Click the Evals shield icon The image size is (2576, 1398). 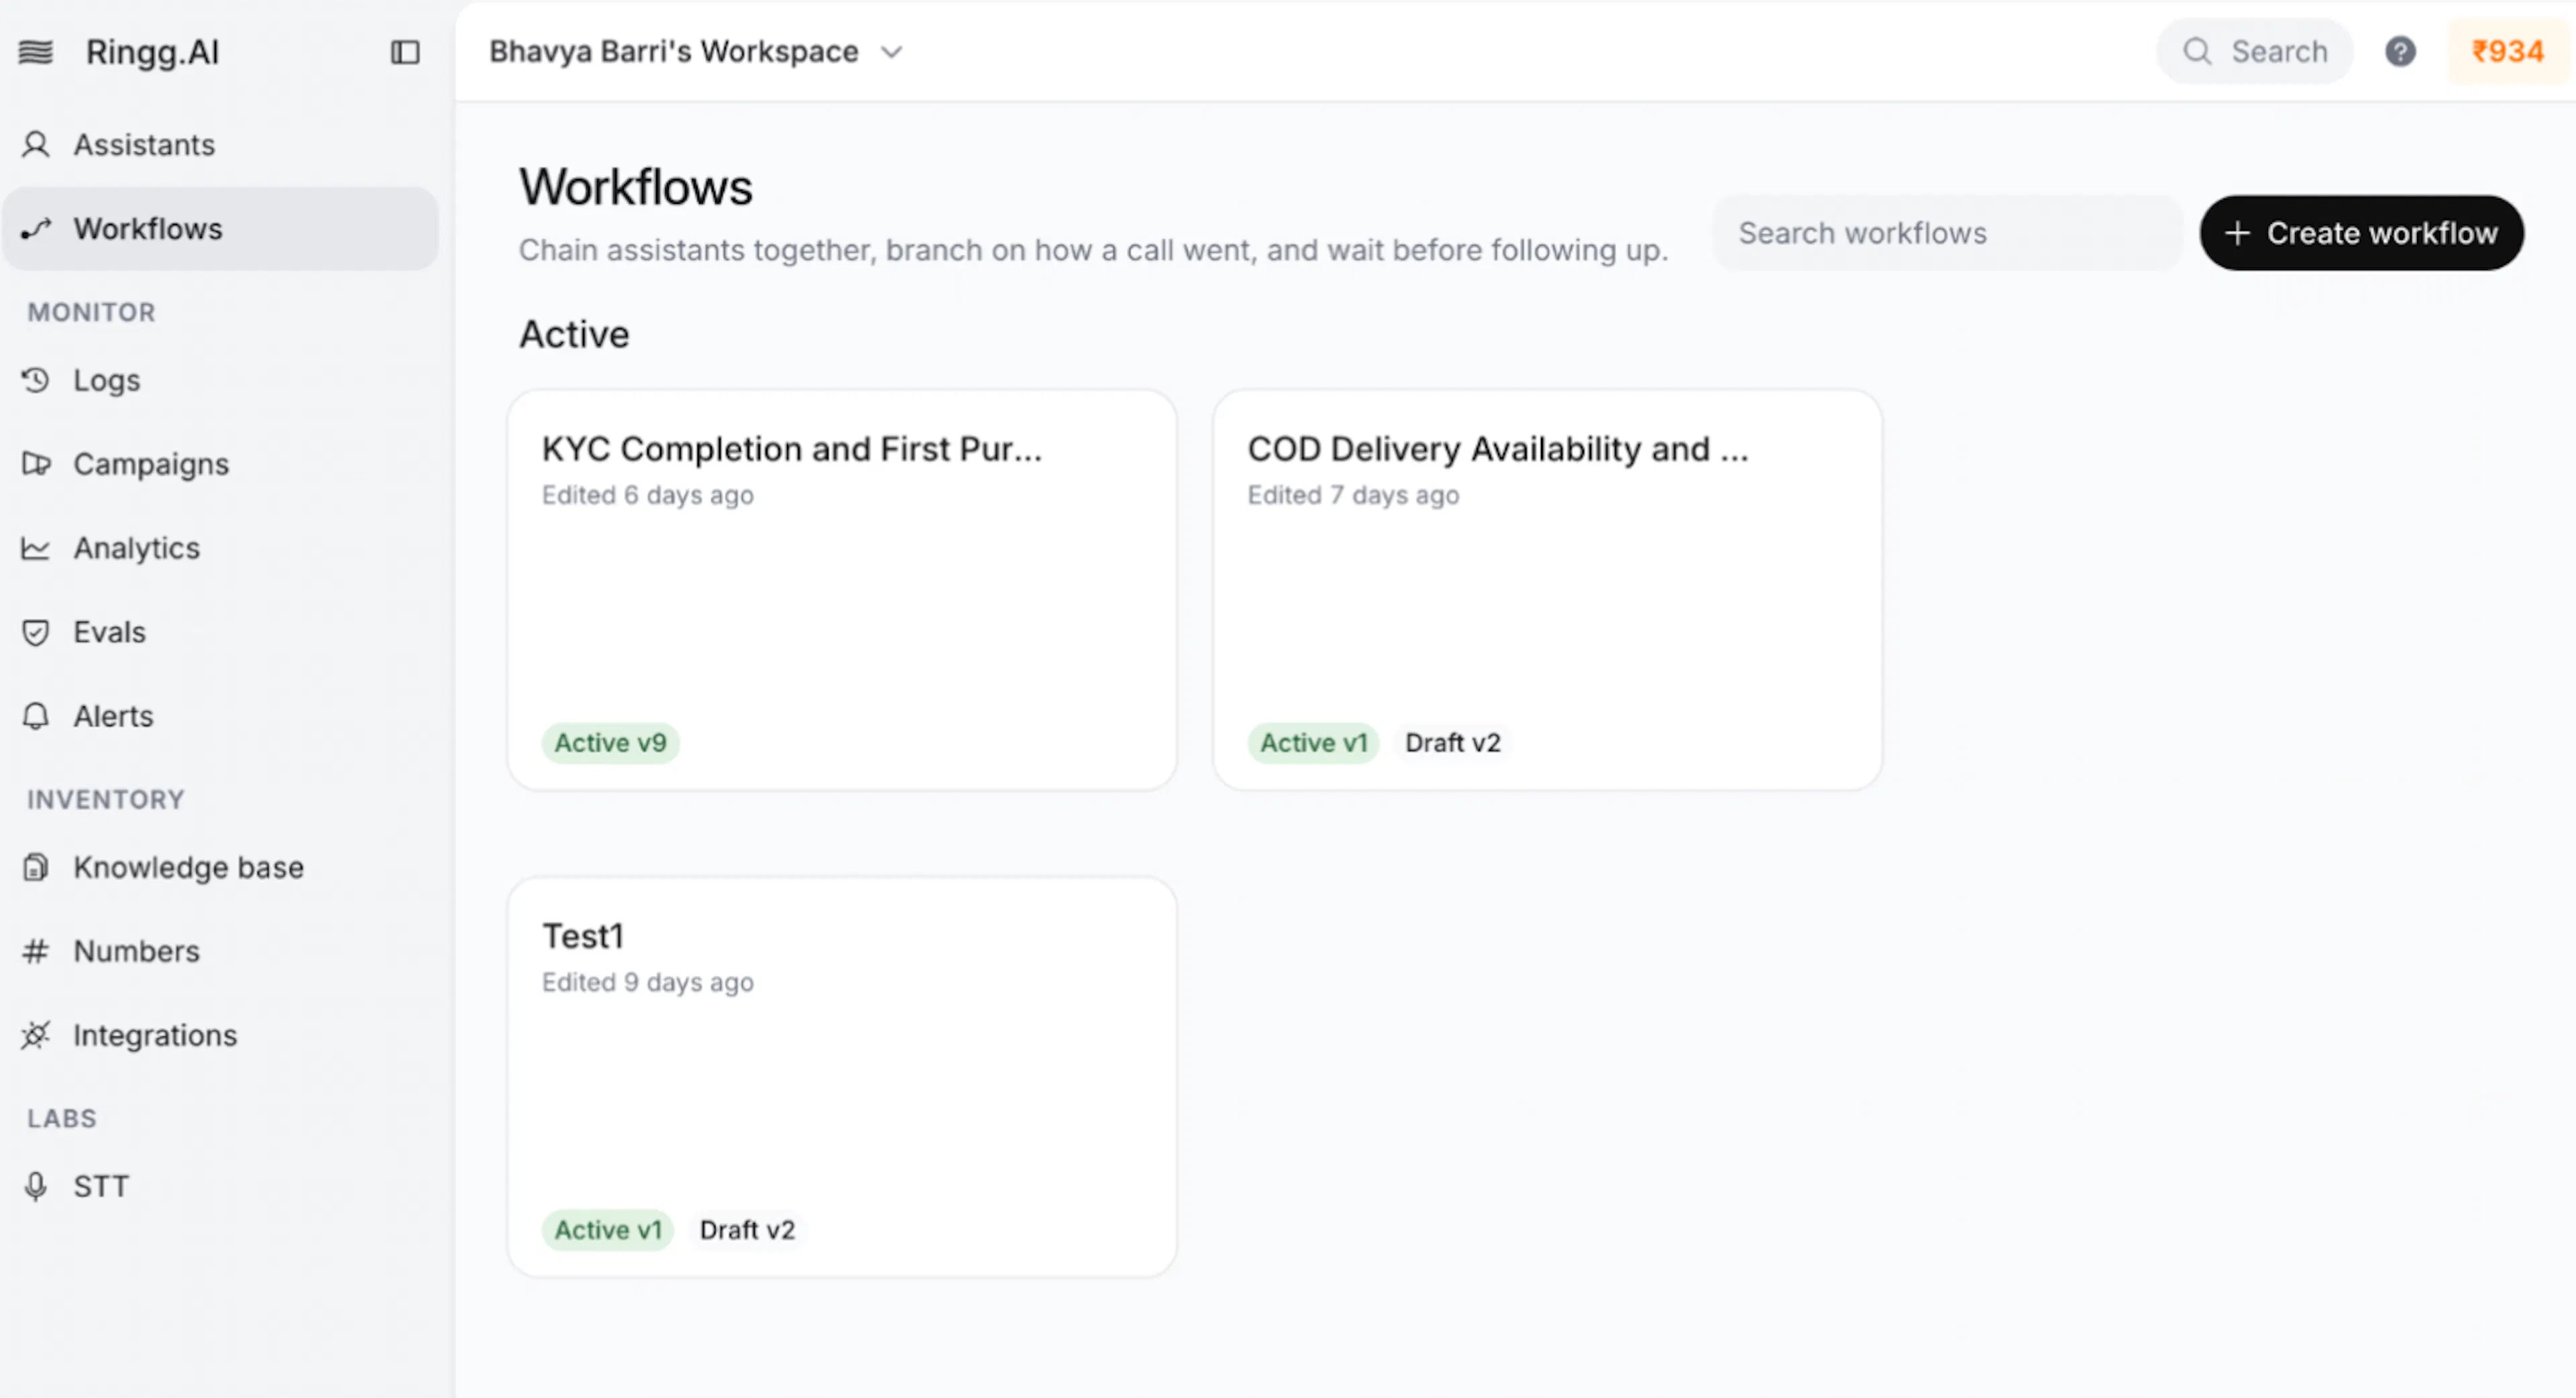coord(36,632)
